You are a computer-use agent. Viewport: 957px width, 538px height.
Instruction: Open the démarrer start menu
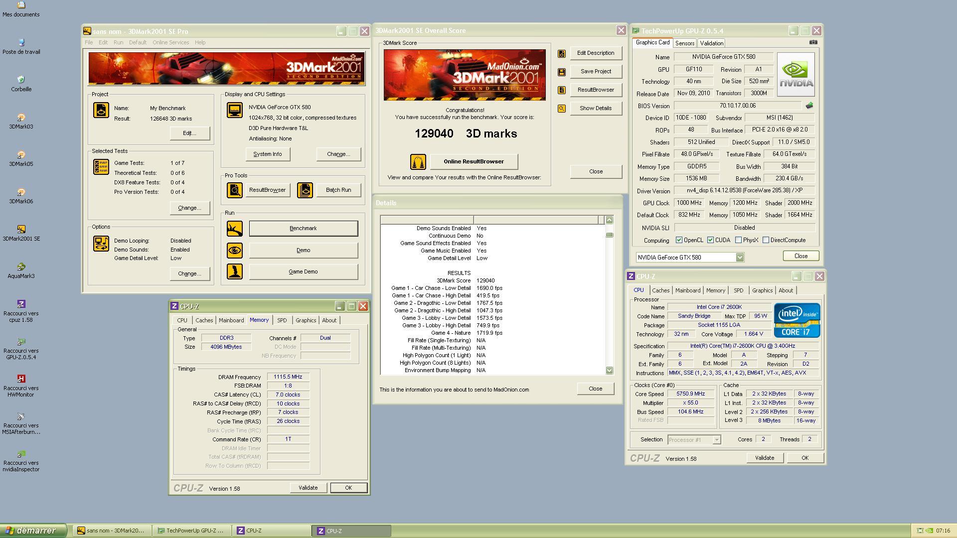pyautogui.click(x=33, y=531)
